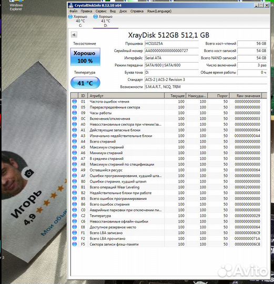Click status icon of row F5

pyautogui.click(x=75, y=244)
